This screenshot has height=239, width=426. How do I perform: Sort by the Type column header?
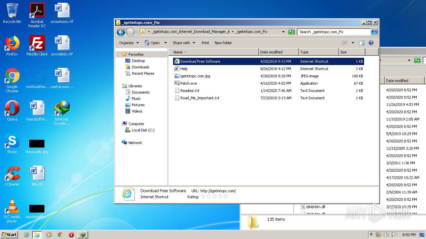[x=319, y=52]
